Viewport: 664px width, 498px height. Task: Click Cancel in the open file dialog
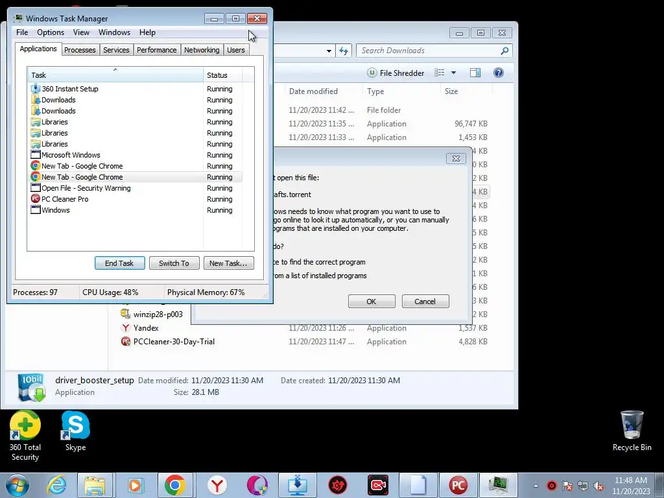(425, 302)
